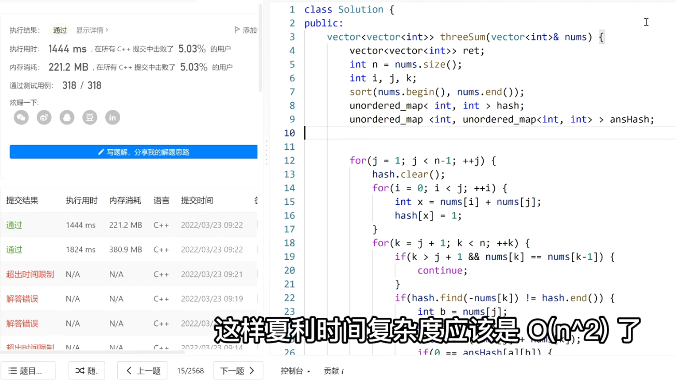
Task: Share result via the Weibo icon
Action: point(44,117)
